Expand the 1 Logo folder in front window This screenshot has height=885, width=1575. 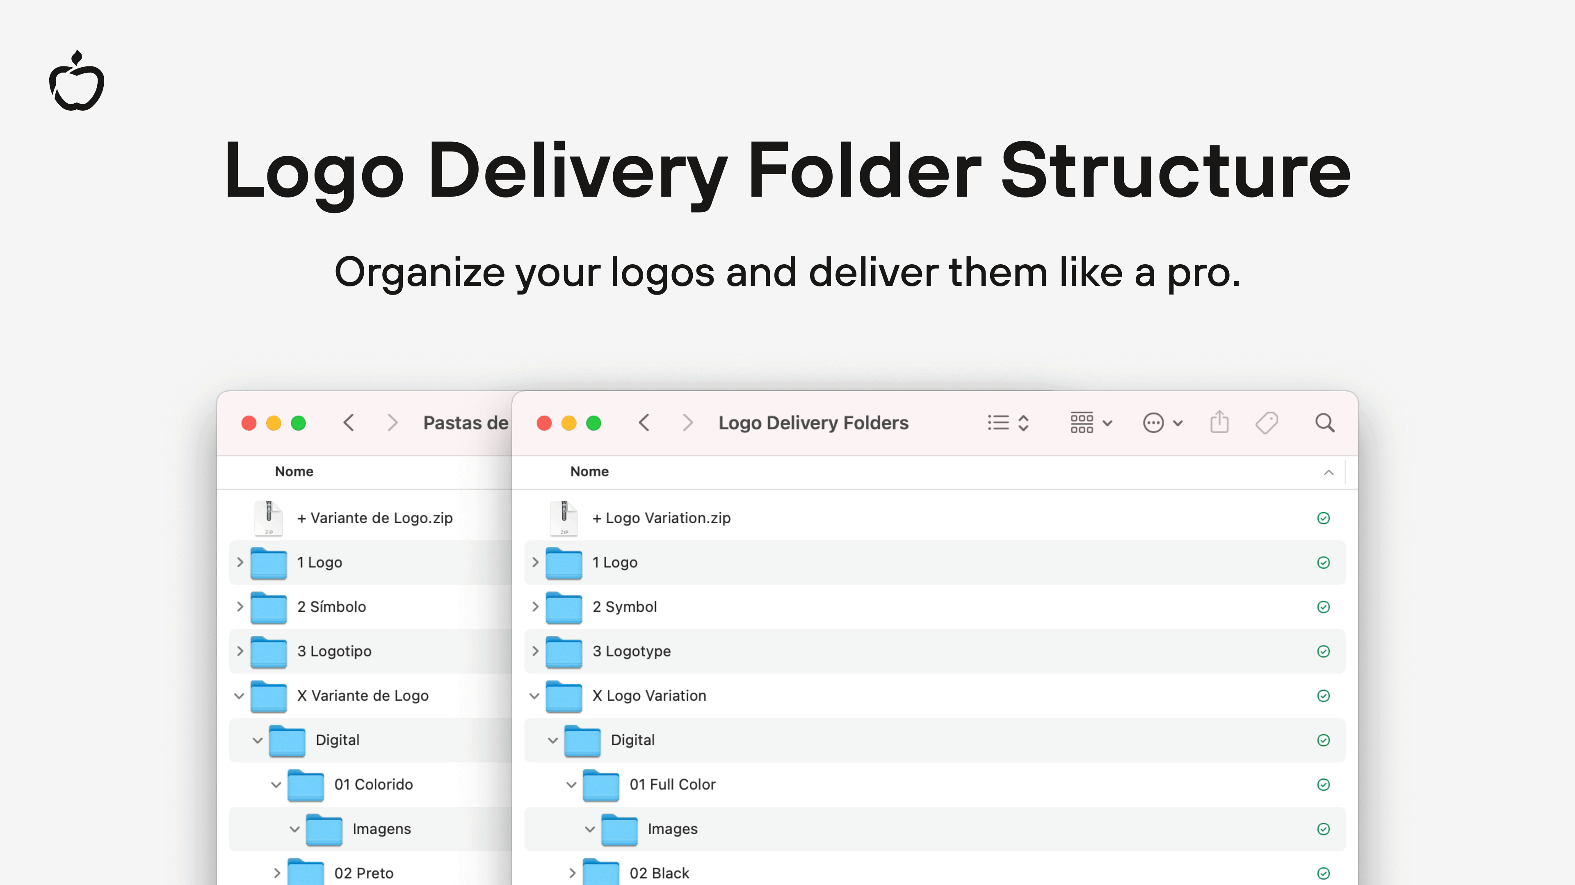(x=535, y=562)
